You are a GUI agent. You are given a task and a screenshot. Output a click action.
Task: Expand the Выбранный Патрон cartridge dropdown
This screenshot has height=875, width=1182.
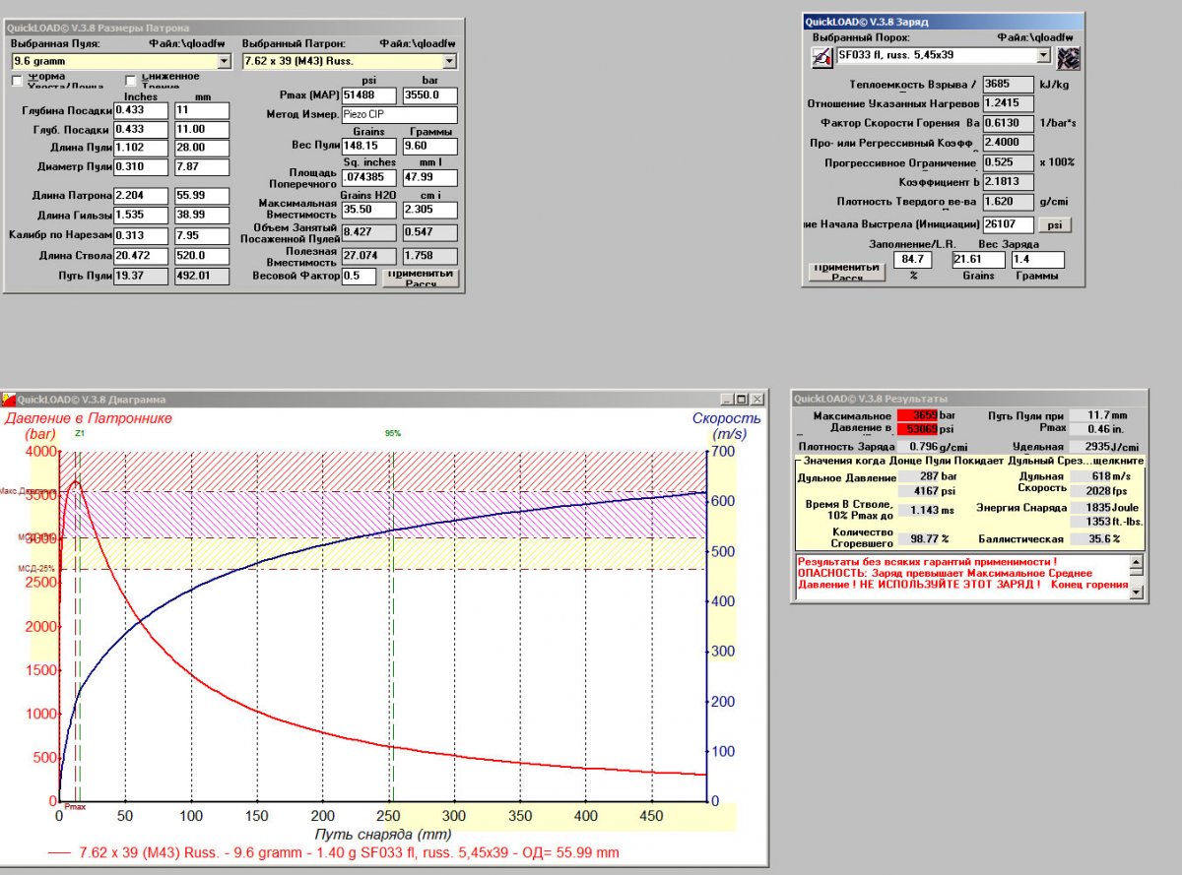tap(450, 62)
